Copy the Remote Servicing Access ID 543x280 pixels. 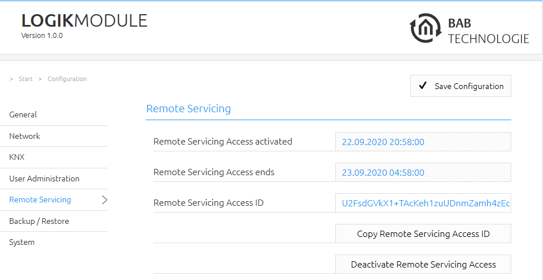pos(423,234)
